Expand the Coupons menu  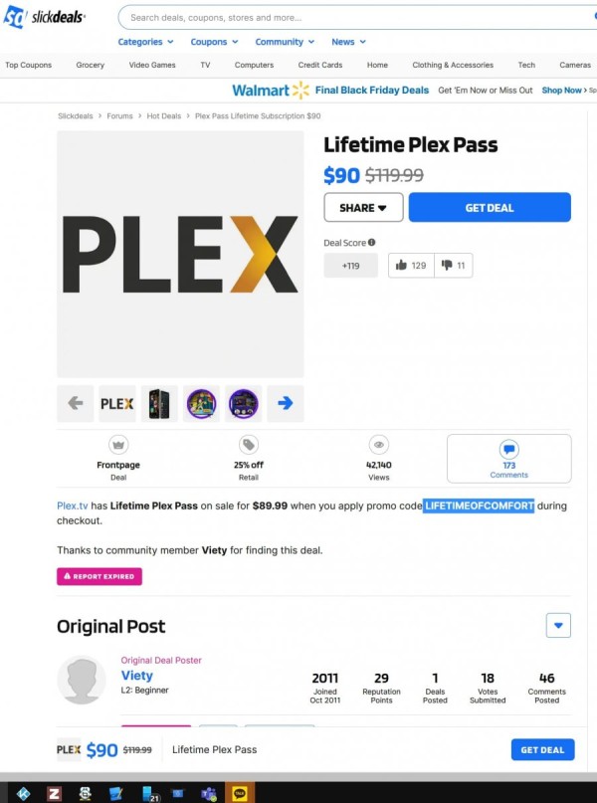pyautogui.click(x=215, y=42)
